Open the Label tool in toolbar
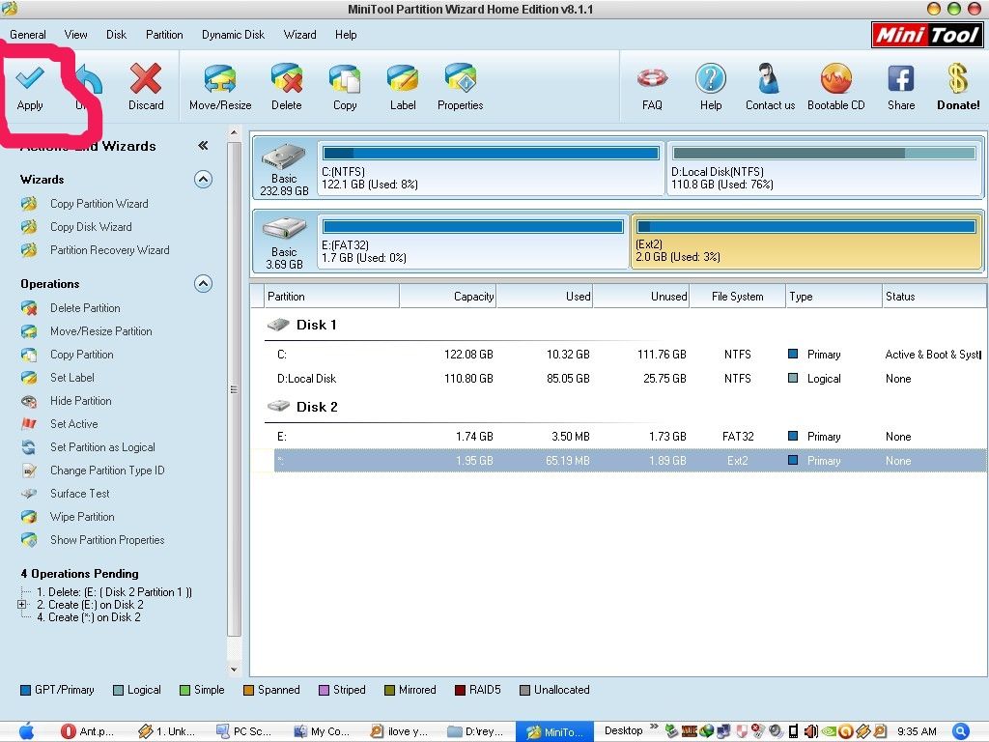The image size is (989, 742). [x=403, y=80]
